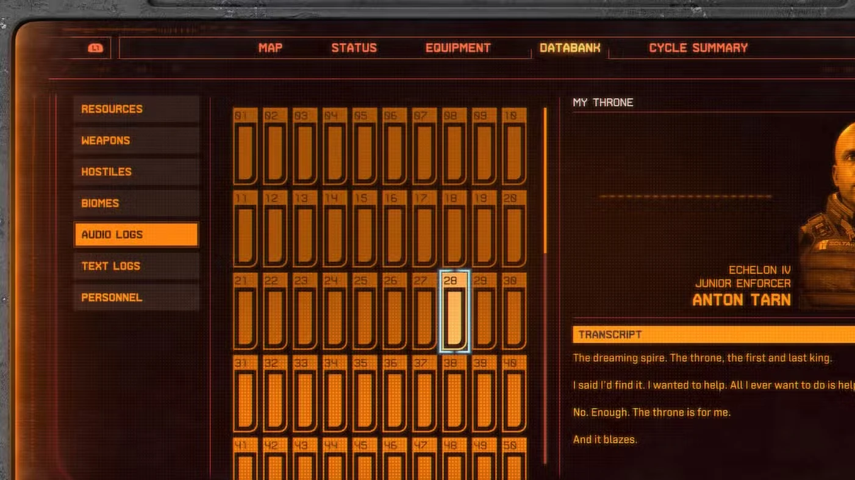855x480 pixels.
Task: Select audio log slot 21
Action: [x=245, y=311]
